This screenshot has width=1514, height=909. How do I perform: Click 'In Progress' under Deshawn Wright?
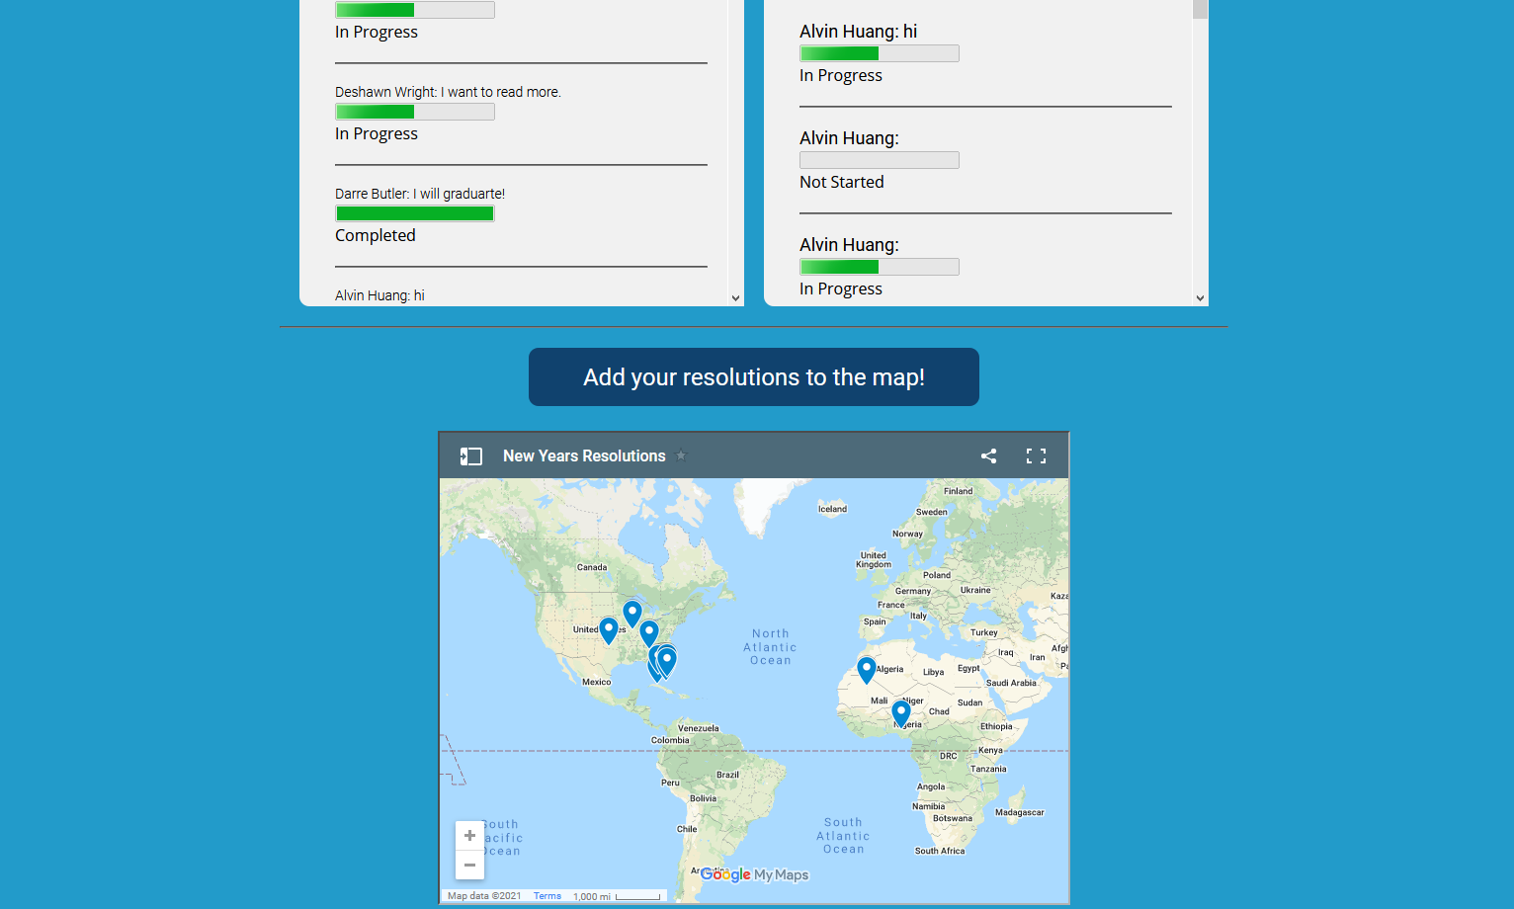(377, 133)
